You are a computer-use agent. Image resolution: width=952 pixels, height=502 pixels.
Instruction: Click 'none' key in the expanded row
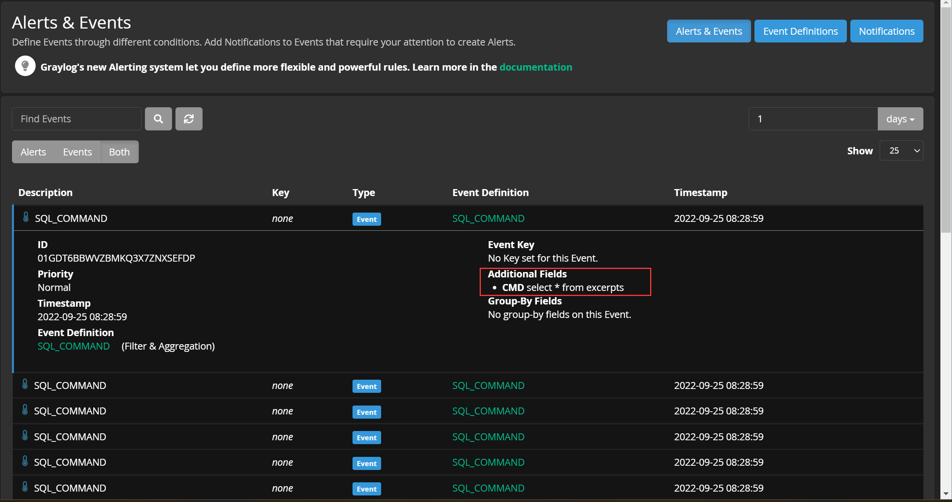pos(283,218)
